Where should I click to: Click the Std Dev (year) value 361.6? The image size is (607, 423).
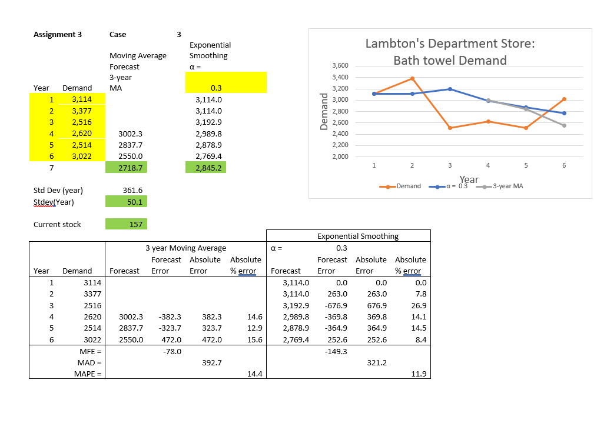[x=132, y=190]
